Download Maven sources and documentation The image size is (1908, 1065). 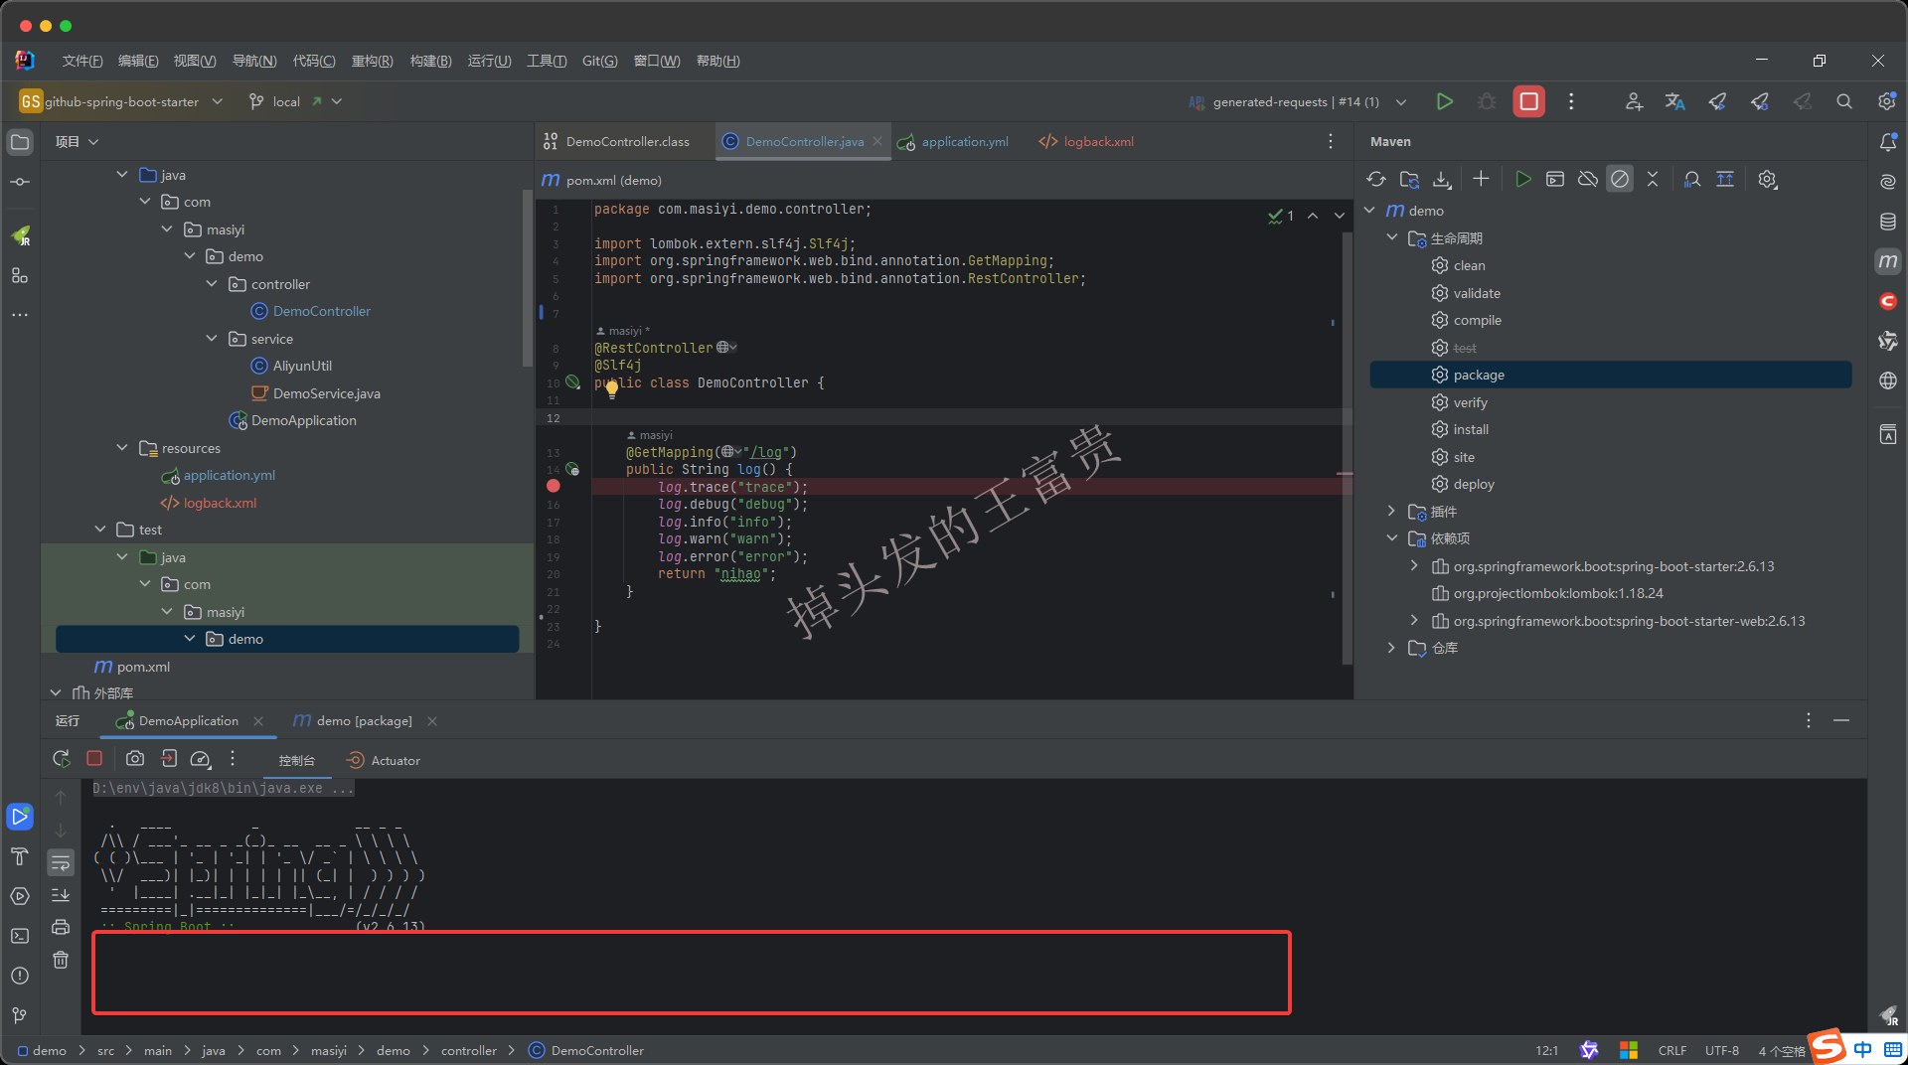pos(1442,179)
